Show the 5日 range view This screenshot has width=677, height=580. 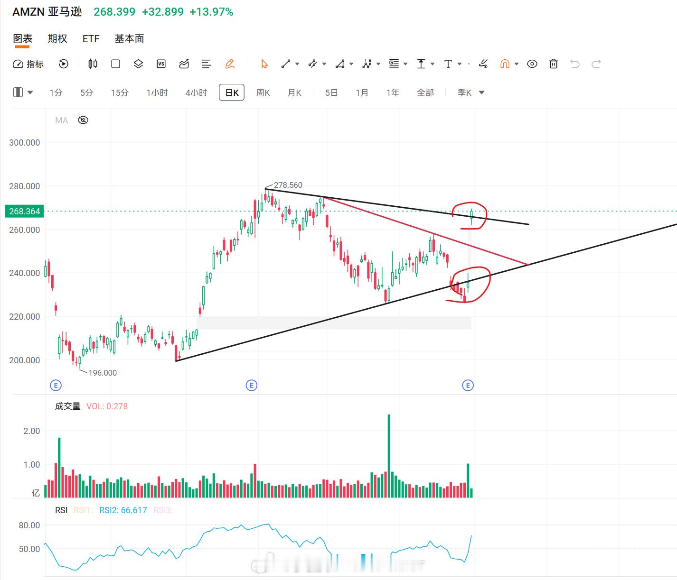point(331,93)
